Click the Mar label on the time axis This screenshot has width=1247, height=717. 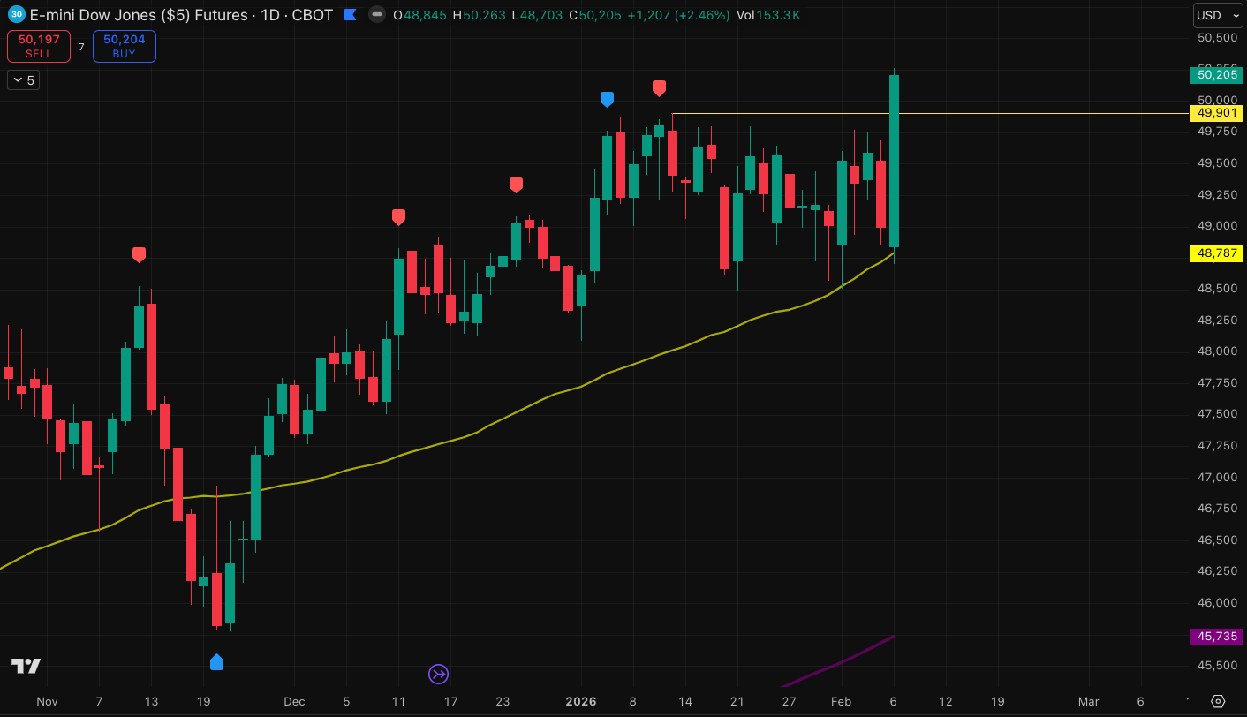1089,702
